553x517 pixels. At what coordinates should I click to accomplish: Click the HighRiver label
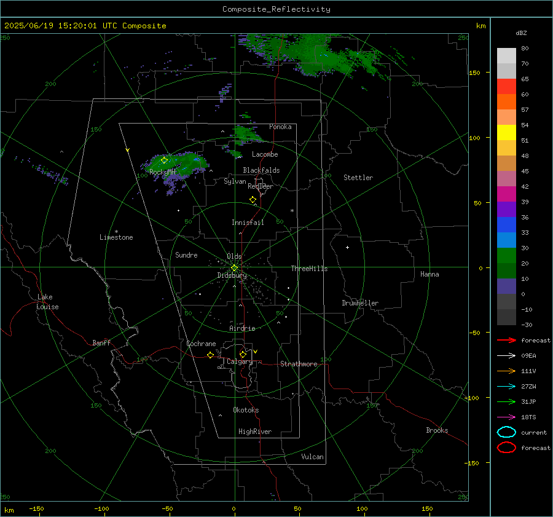(255, 432)
